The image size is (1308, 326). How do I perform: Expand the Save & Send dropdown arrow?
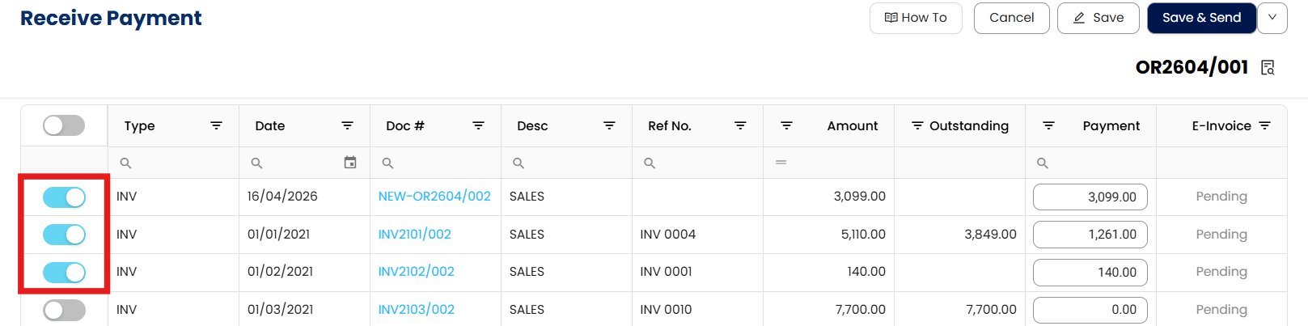point(1272,18)
